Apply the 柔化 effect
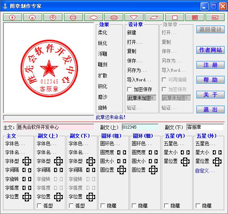The image size is (228, 214). click(x=102, y=32)
